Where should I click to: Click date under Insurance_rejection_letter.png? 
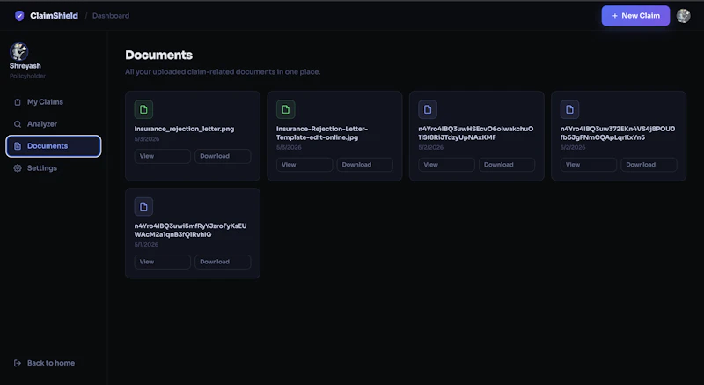point(147,139)
